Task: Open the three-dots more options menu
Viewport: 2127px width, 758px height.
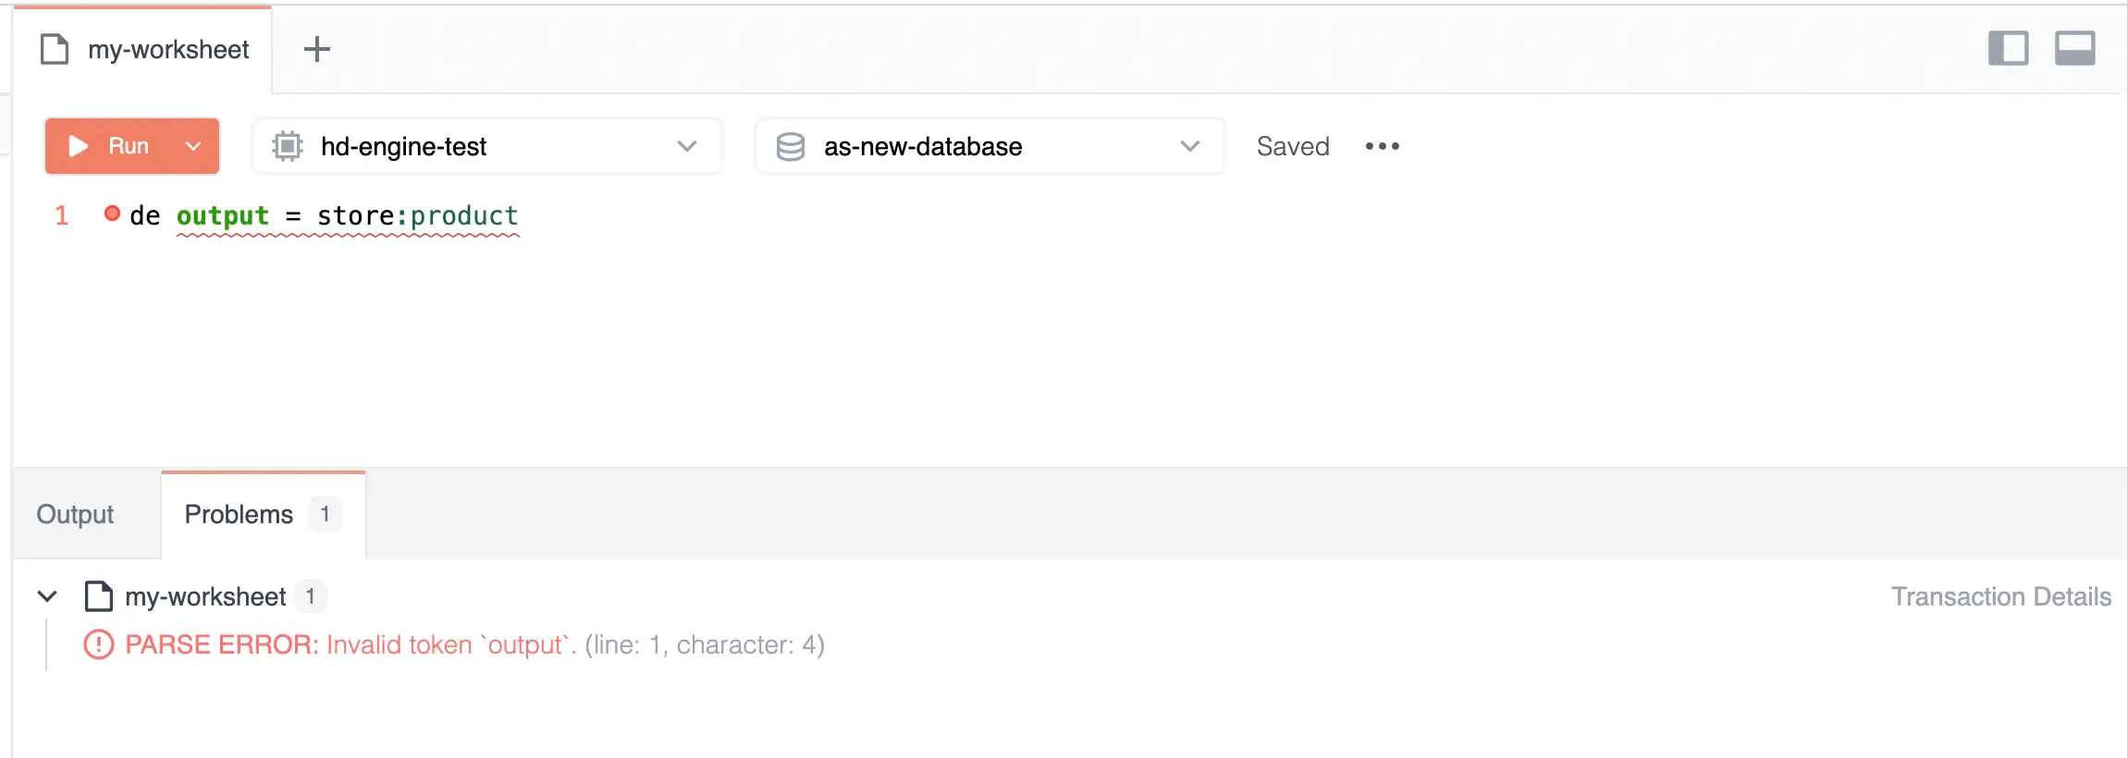Action: [x=1383, y=146]
